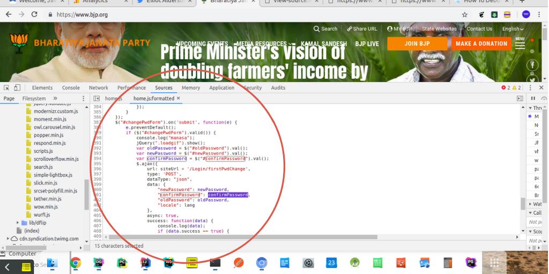Open the State Websites link

(439, 29)
